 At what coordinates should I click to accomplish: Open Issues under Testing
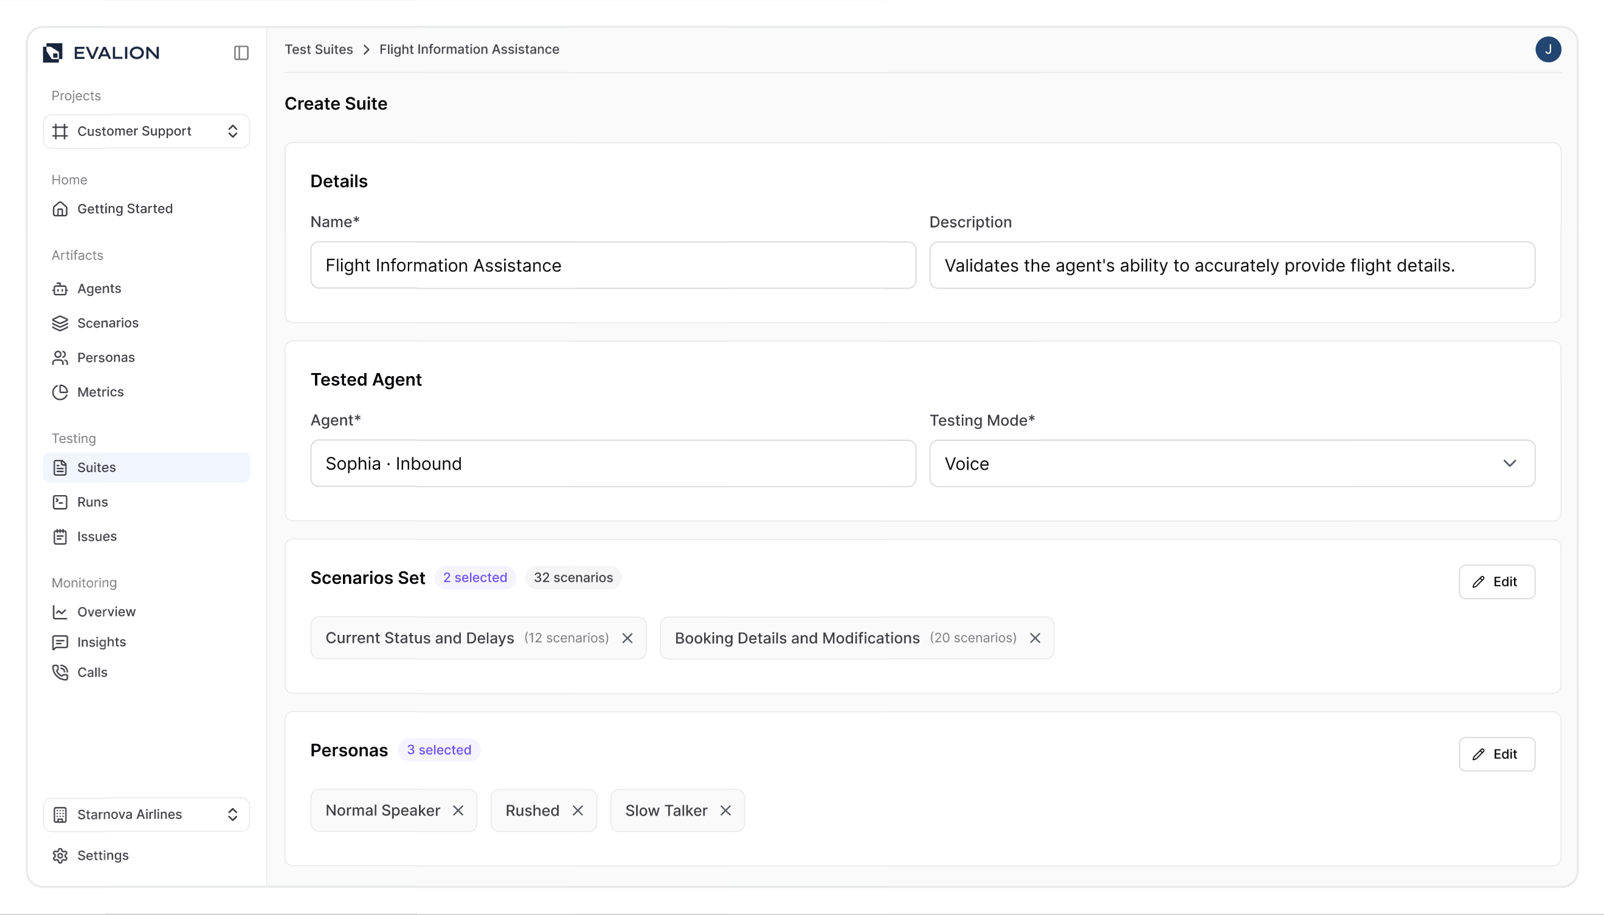pos(97,536)
